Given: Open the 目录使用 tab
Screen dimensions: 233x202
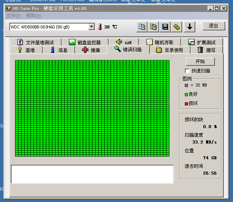Looking at the screenshot, I should 170,50.
